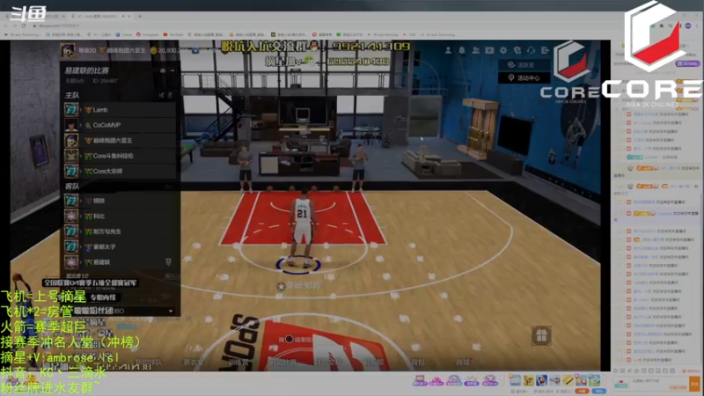Click the browser back arrow
Screen dimensions: 704x396
pos(6,26)
